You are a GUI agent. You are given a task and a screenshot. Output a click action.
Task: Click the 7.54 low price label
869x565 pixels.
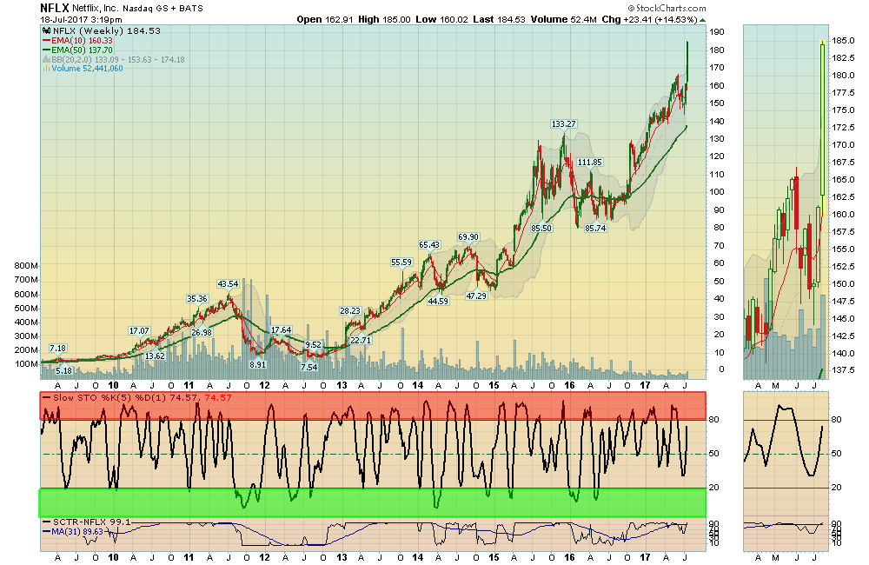pos(308,367)
